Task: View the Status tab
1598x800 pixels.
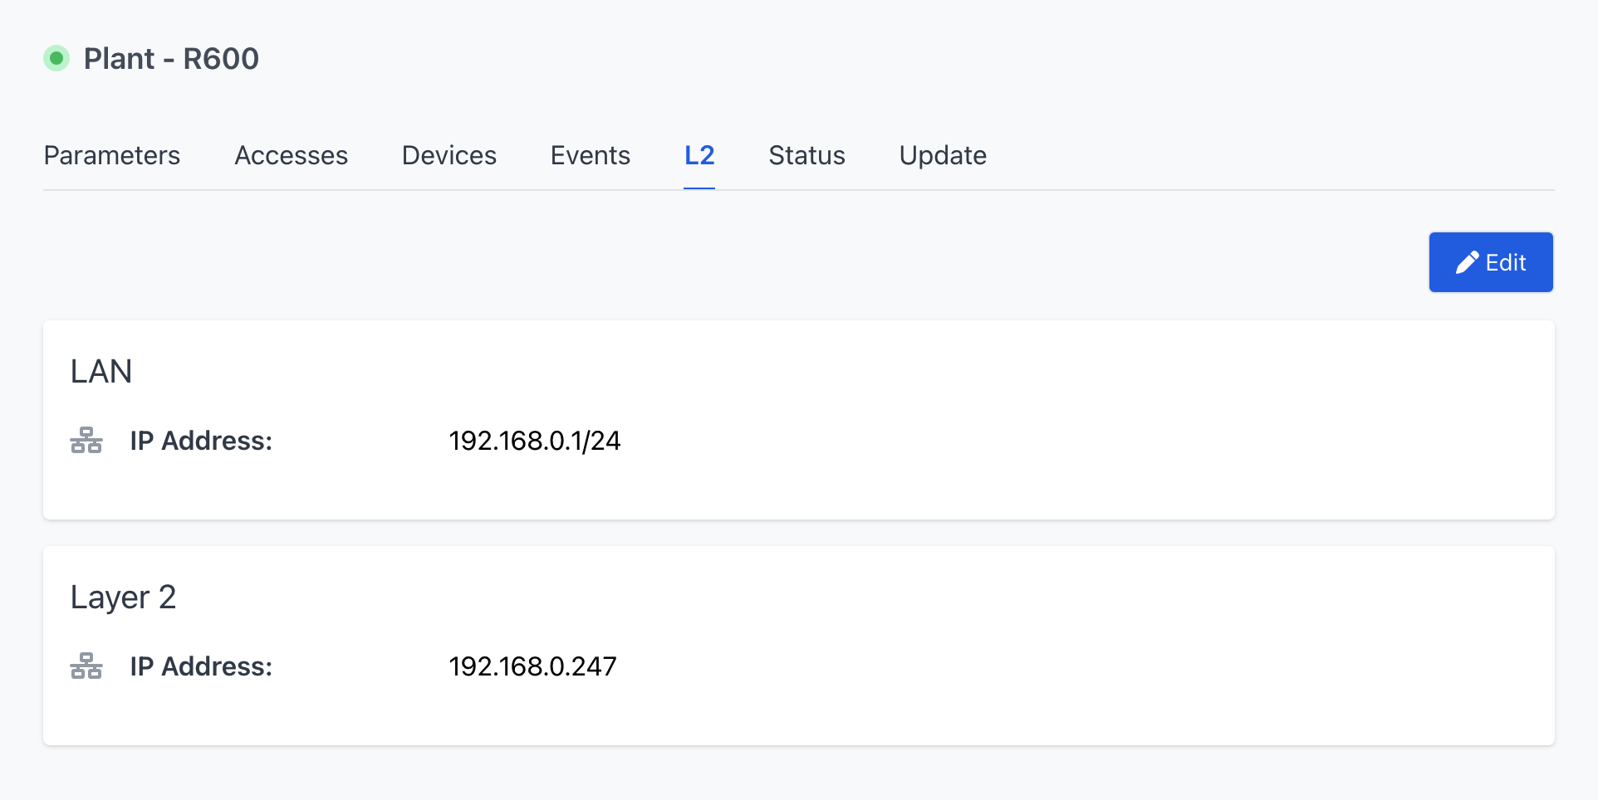Action: (807, 155)
